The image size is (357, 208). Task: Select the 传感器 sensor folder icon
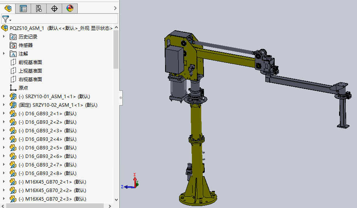13,45
